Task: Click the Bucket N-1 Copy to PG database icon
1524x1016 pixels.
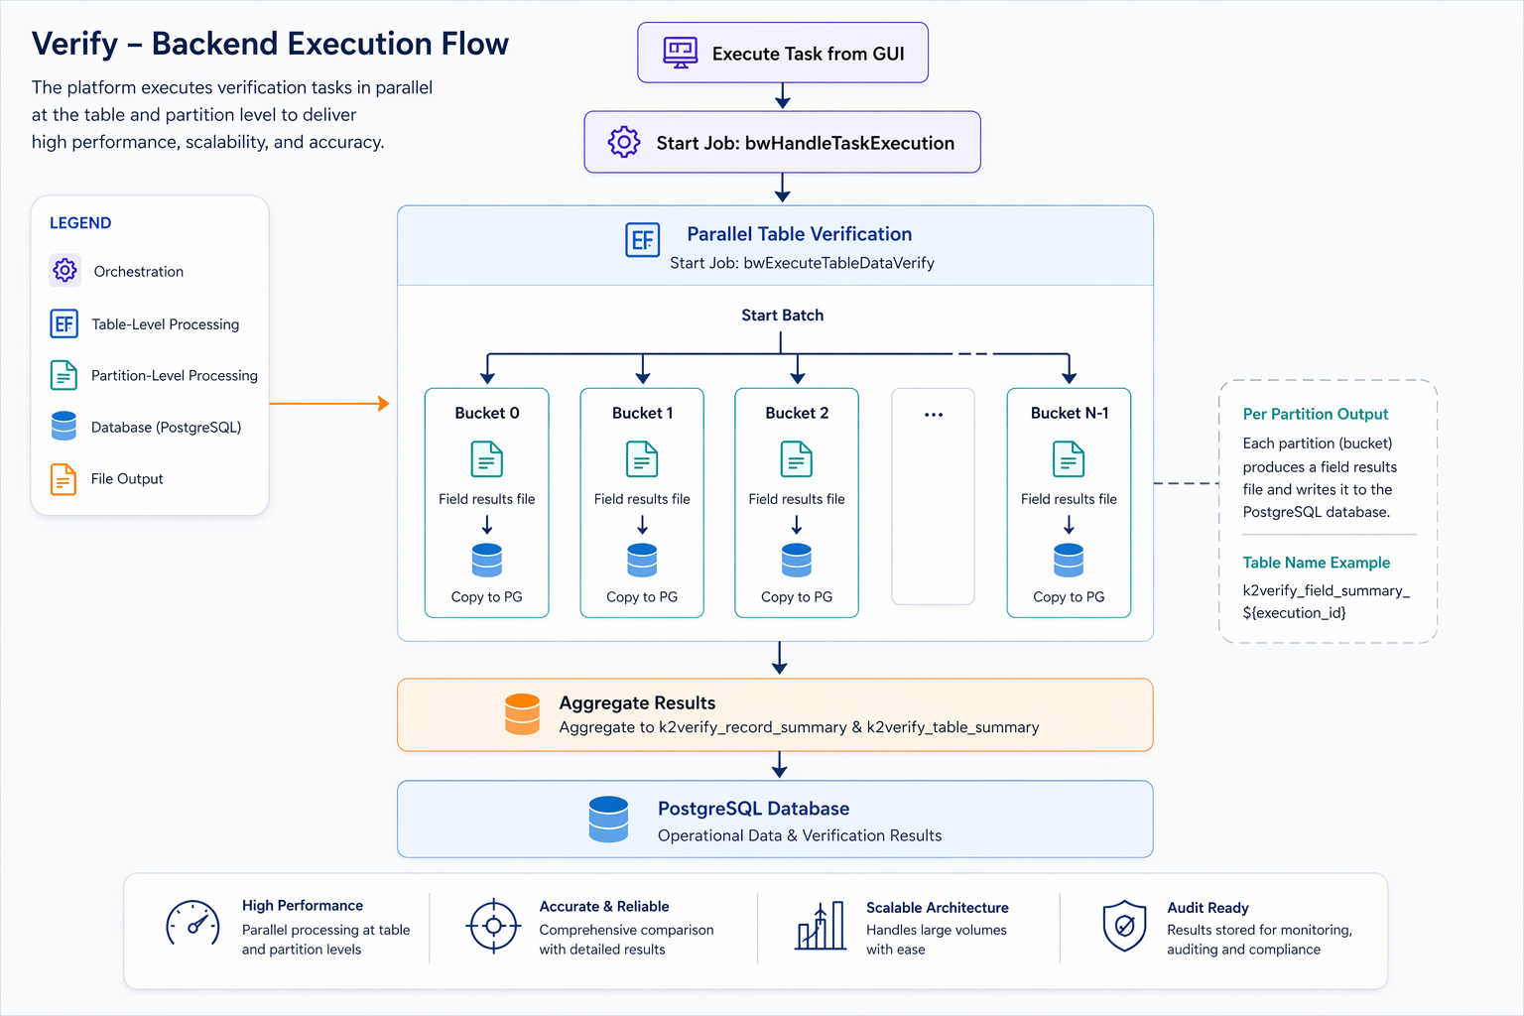Action: coord(1069,560)
